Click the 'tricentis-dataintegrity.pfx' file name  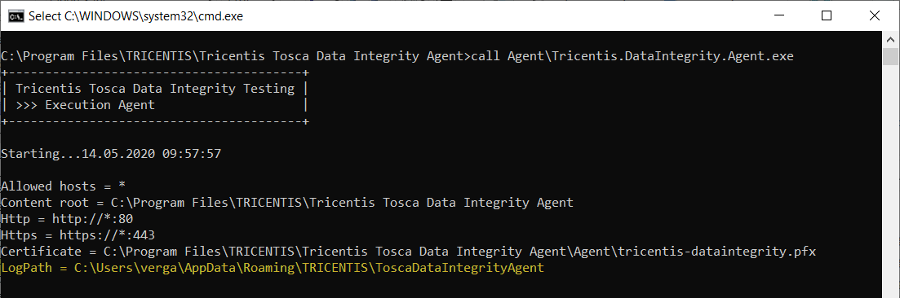718,252
